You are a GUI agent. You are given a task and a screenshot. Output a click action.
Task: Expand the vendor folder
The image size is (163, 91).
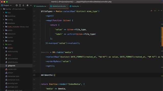tap(3, 48)
